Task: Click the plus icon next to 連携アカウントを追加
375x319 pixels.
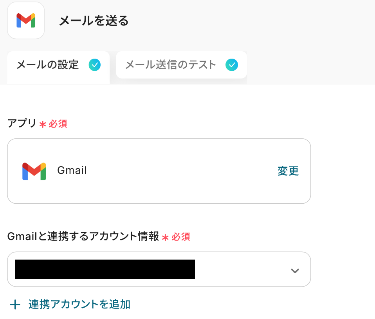Action: [15, 305]
